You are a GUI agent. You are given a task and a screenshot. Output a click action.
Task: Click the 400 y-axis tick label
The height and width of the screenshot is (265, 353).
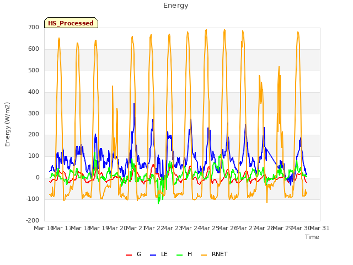tap(34, 92)
